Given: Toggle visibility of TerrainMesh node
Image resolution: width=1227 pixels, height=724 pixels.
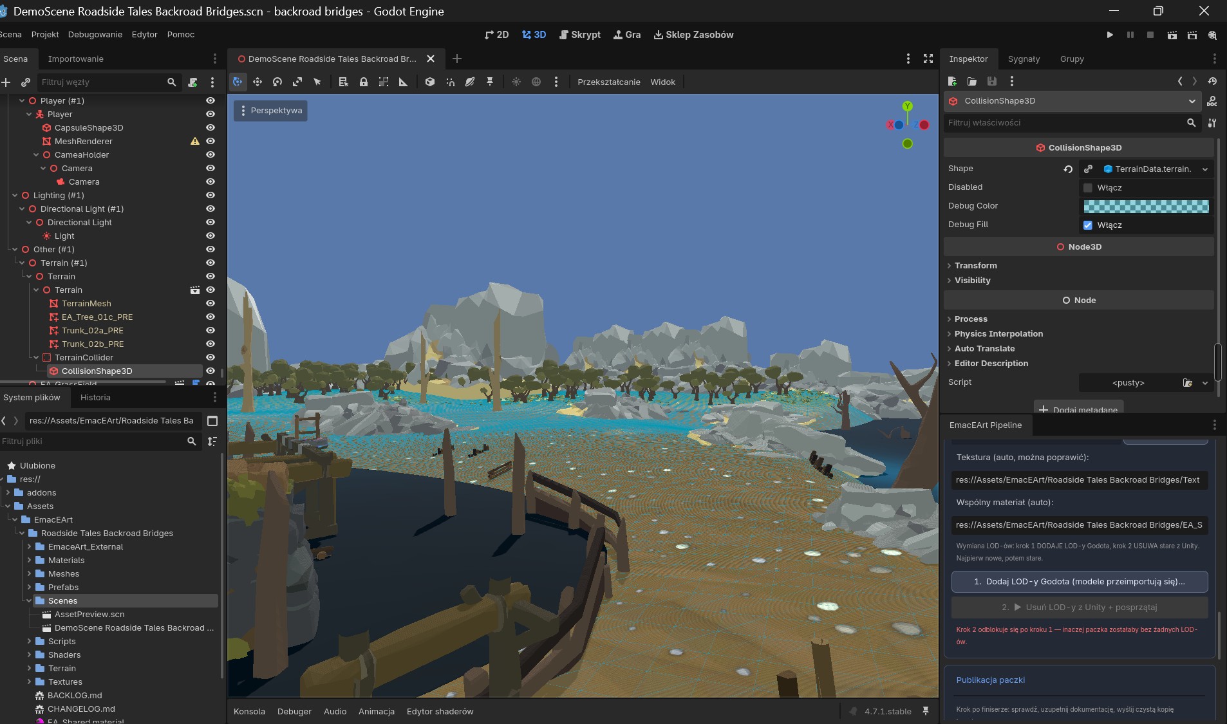Looking at the screenshot, I should [x=210, y=303].
